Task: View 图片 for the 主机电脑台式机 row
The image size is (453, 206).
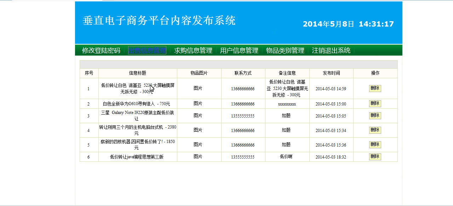Action: (x=198, y=130)
